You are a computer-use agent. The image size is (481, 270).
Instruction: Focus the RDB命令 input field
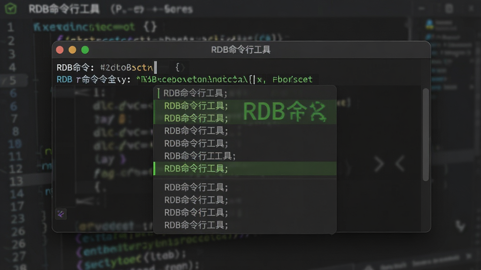pos(129,67)
